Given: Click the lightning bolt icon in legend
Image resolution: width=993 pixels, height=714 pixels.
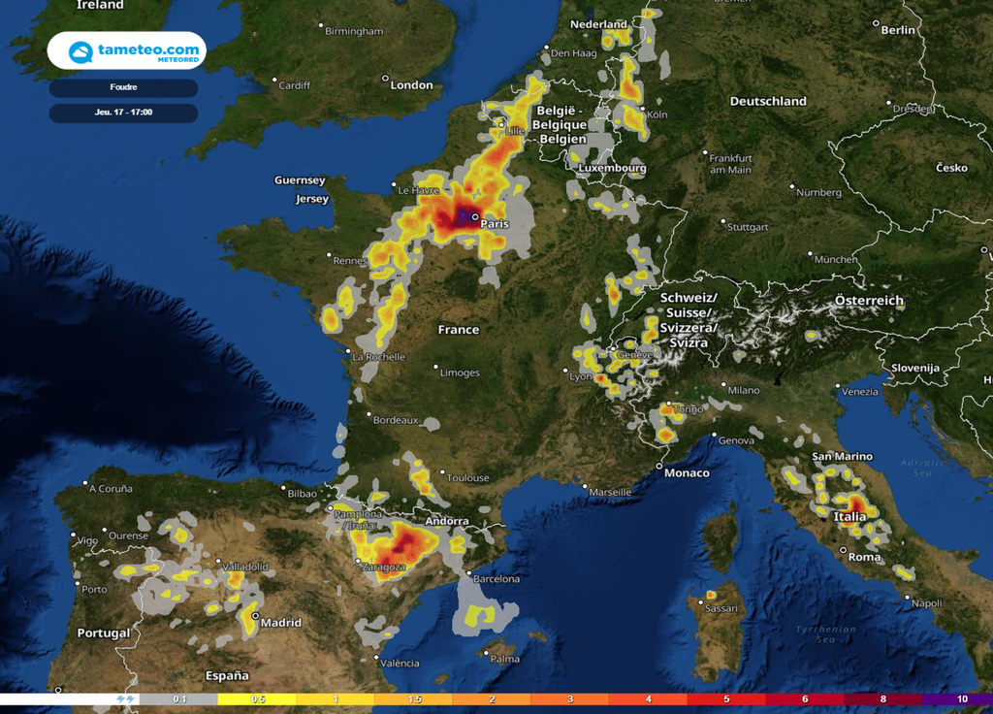Looking at the screenshot, I should (x=125, y=699).
